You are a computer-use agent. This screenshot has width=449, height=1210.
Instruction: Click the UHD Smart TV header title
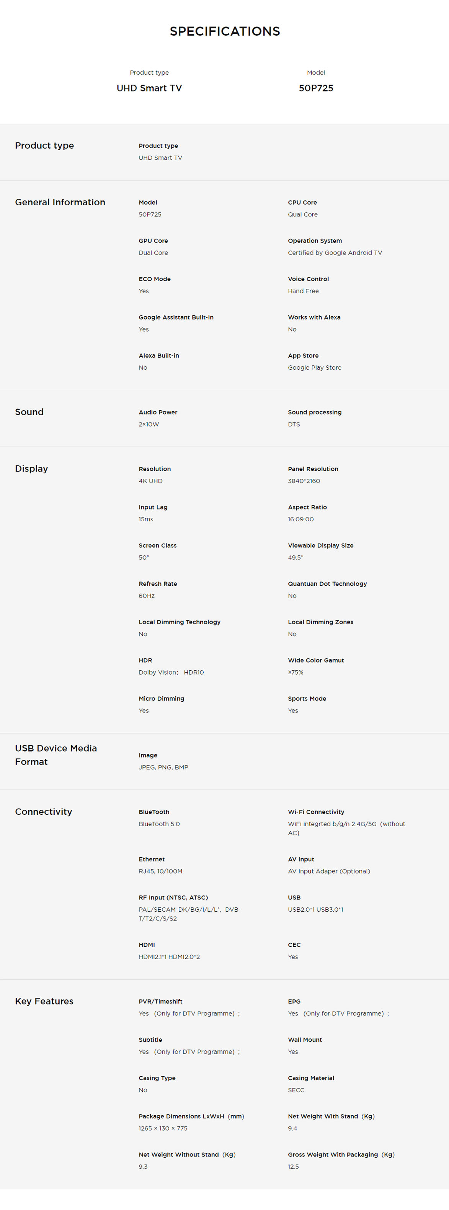[149, 88]
